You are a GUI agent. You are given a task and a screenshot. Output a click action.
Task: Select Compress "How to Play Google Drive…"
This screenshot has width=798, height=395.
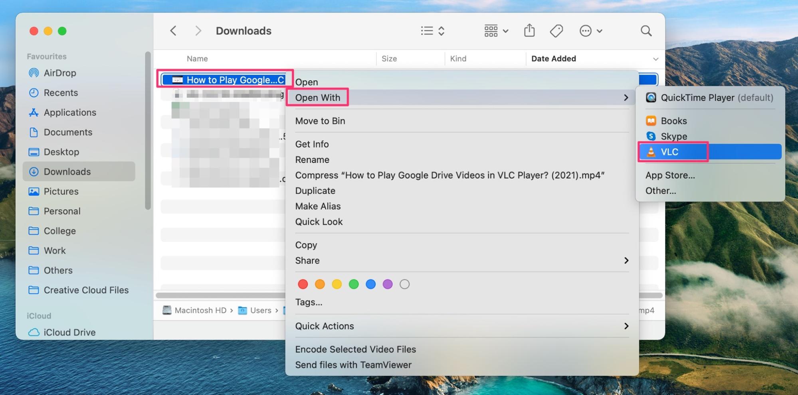(x=462, y=175)
